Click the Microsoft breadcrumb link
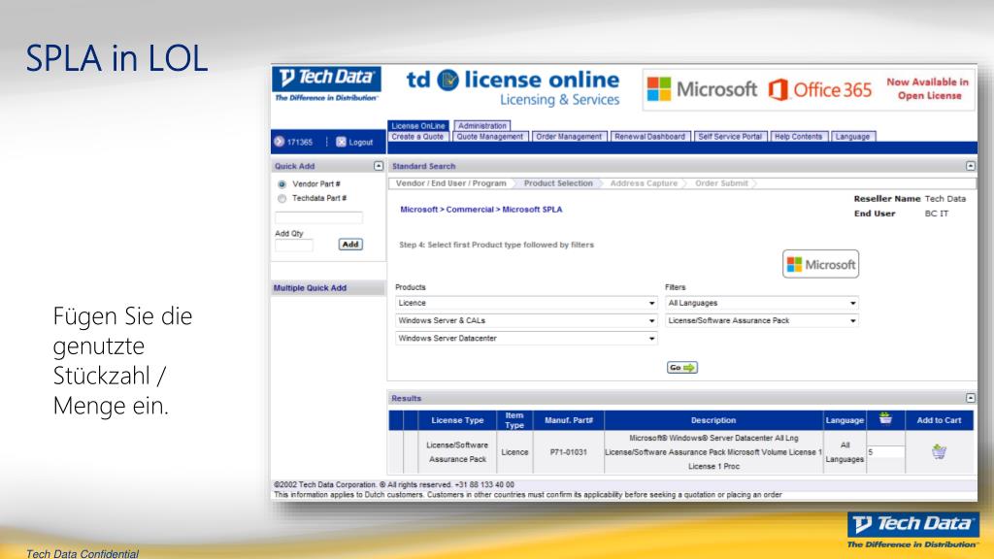The height and width of the screenshot is (559, 994). [x=419, y=210]
